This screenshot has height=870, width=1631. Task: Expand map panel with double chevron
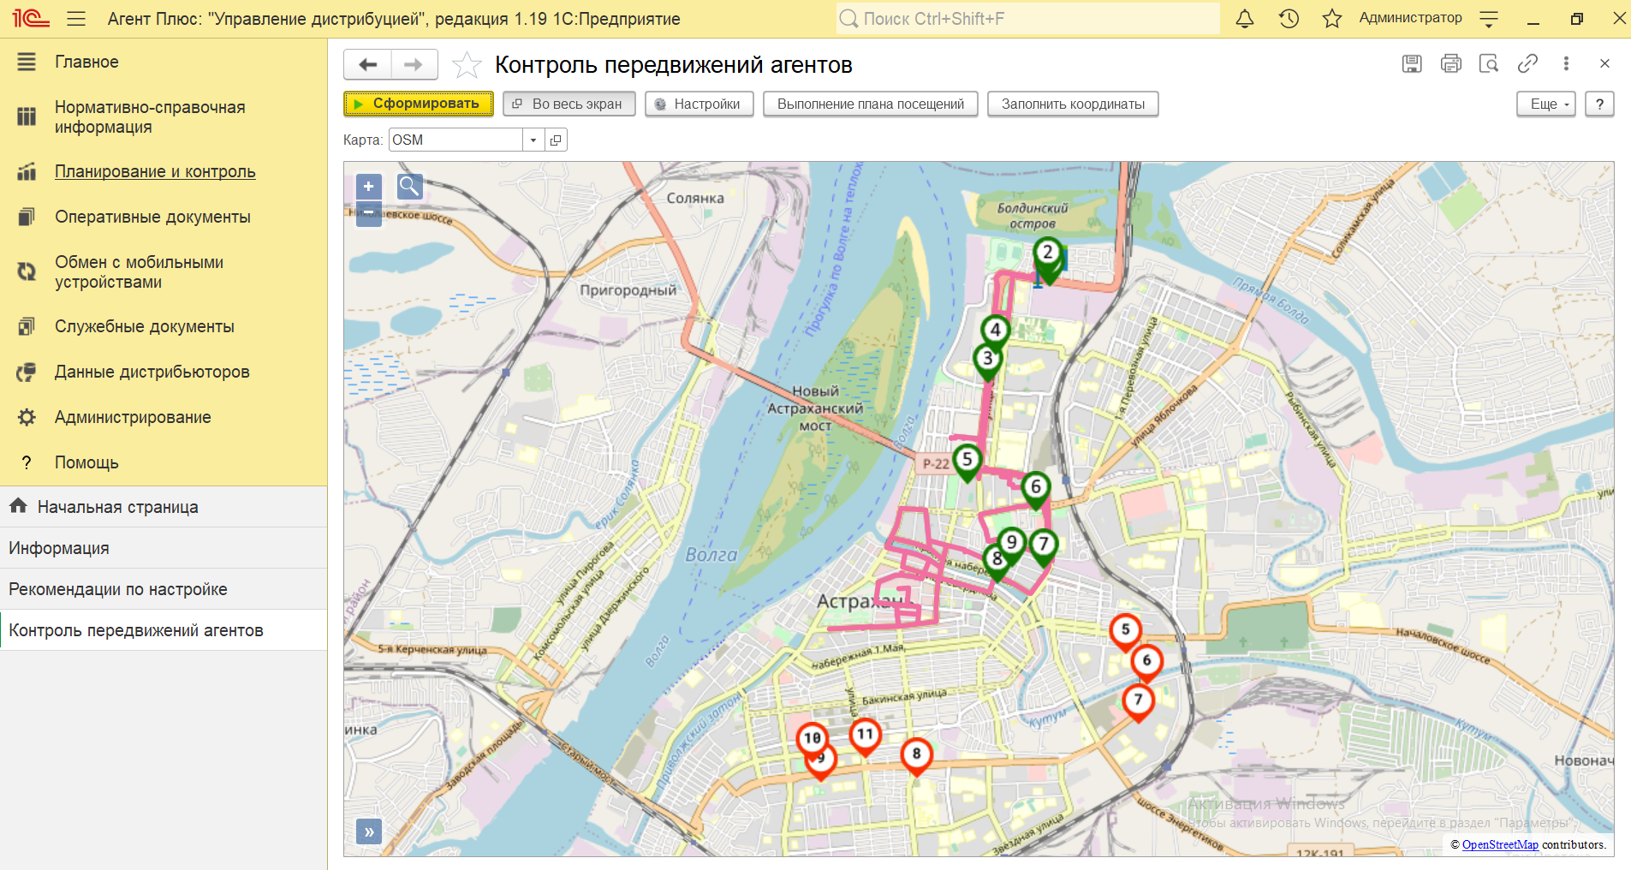(x=369, y=831)
